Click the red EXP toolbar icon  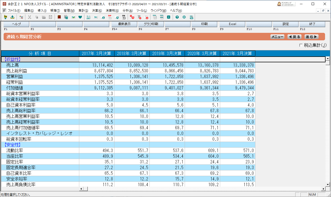(110, 17)
